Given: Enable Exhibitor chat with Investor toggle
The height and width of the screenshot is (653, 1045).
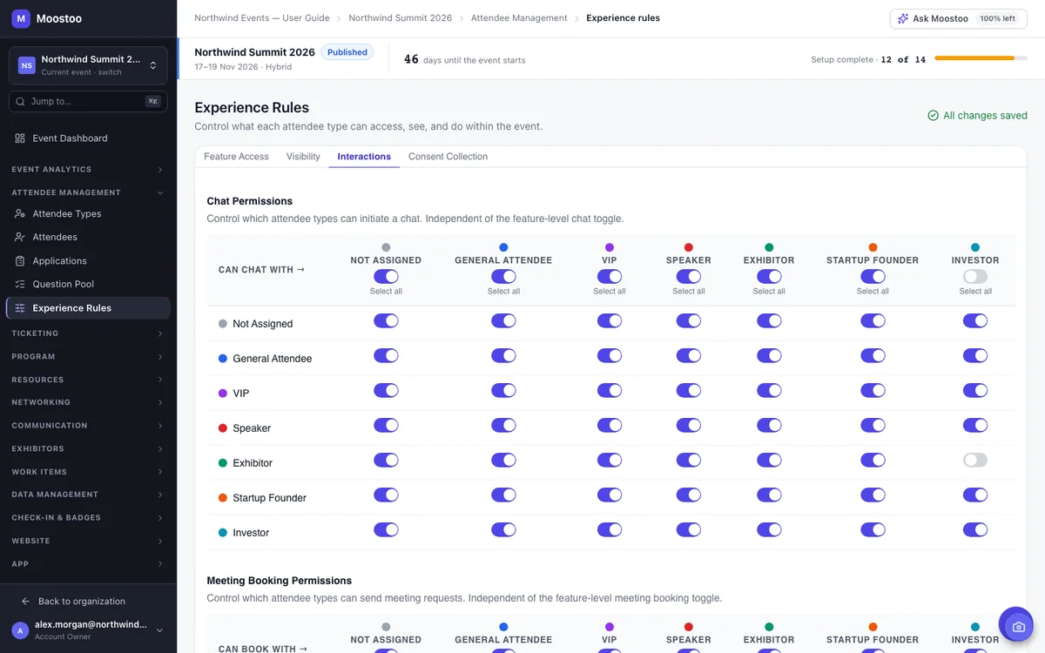Looking at the screenshot, I should click(975, 460).
